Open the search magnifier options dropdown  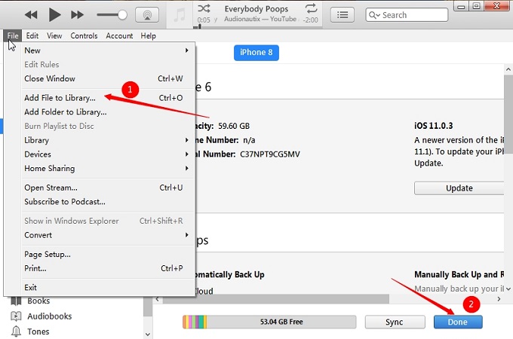click(374, 15)
